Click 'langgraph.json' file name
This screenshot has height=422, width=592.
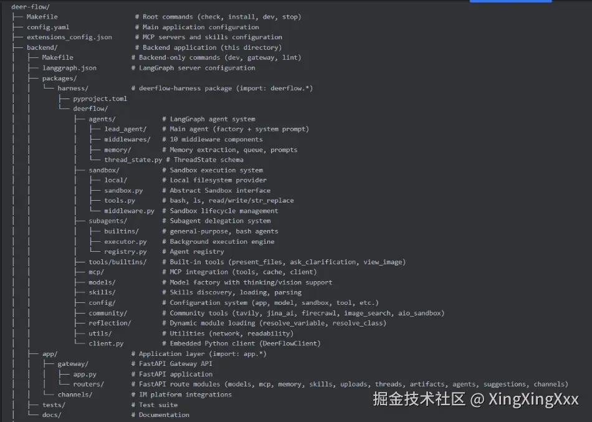click(69, 68)
